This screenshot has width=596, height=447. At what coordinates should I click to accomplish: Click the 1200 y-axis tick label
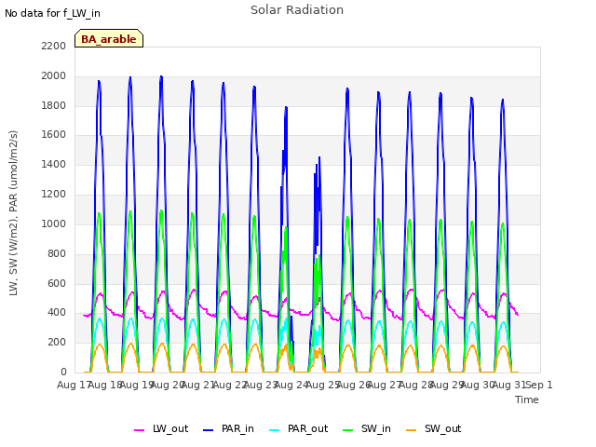(x=54, y=194)
